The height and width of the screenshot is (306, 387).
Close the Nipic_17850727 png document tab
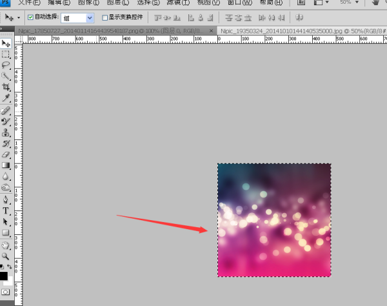[212, 31]
